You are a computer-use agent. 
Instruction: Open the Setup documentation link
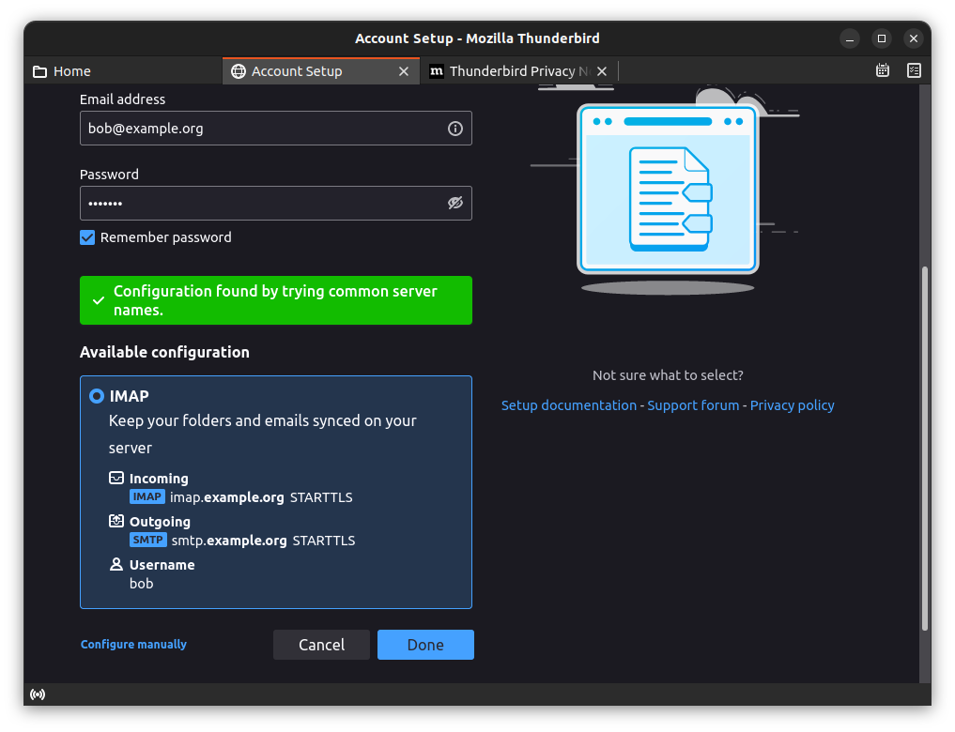(568, 405)
